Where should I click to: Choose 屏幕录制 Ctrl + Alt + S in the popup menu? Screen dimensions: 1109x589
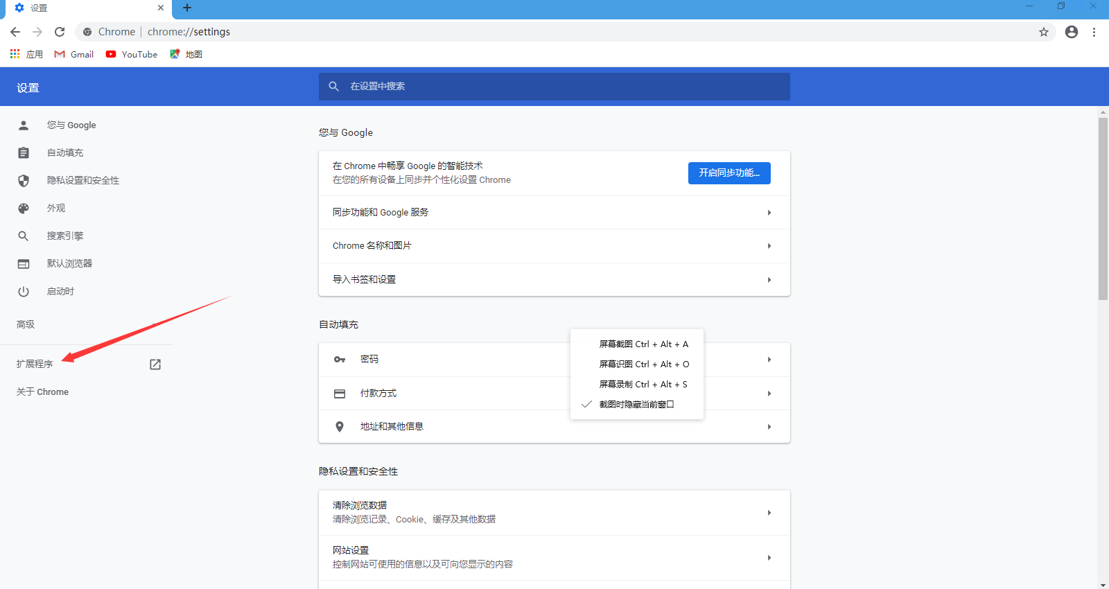click(x=637, y=385)
